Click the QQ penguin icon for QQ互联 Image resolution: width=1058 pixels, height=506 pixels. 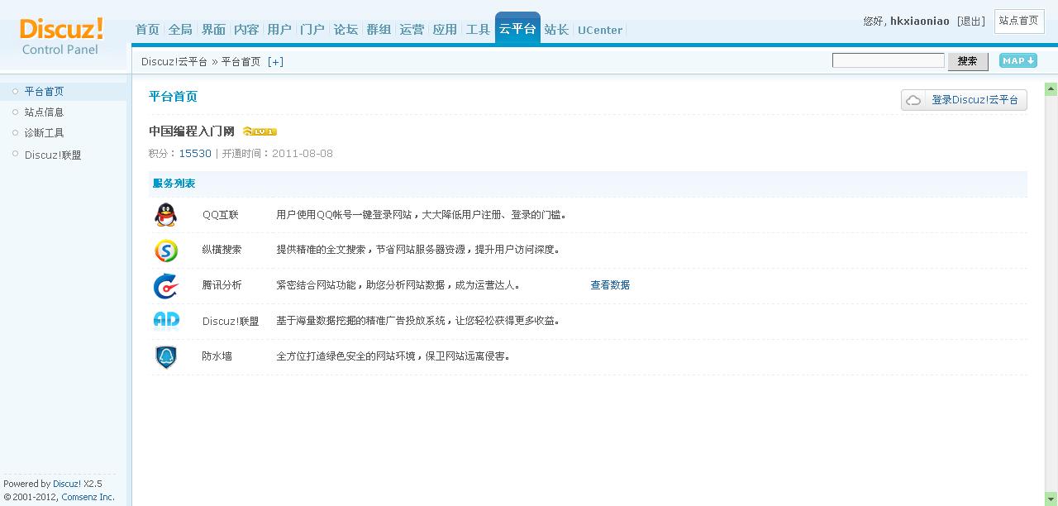(x=165, y=215)
